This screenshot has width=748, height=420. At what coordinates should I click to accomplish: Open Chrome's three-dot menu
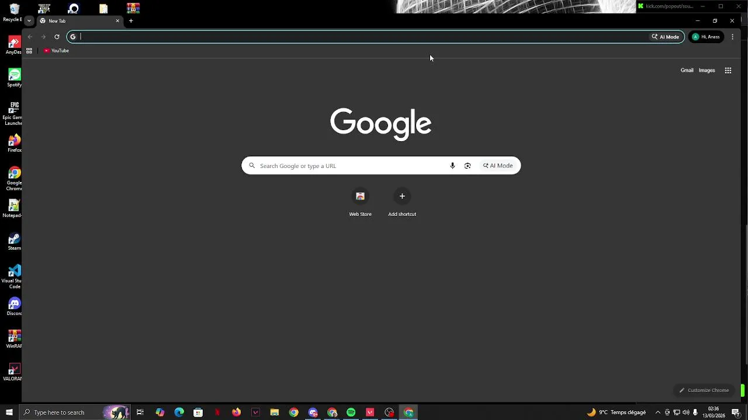point(732,37)
